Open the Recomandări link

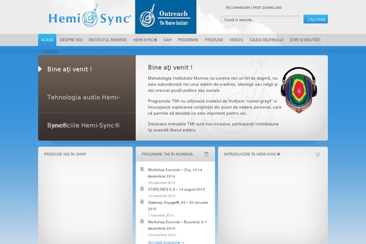[x=238, y=8]
